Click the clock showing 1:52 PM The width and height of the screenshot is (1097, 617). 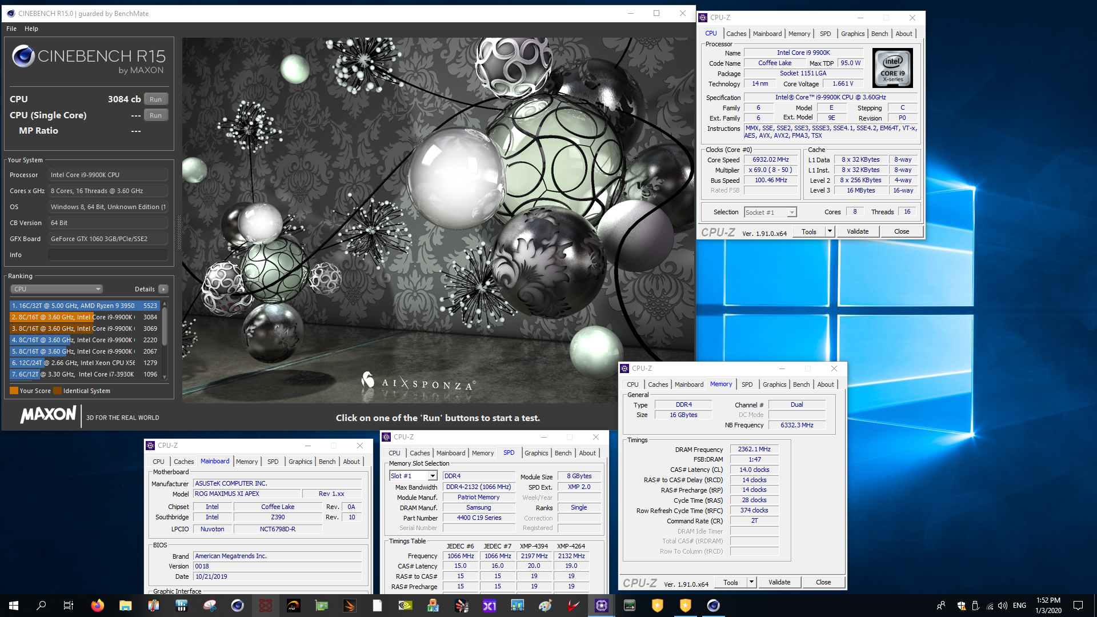[x=1048, y=600]
